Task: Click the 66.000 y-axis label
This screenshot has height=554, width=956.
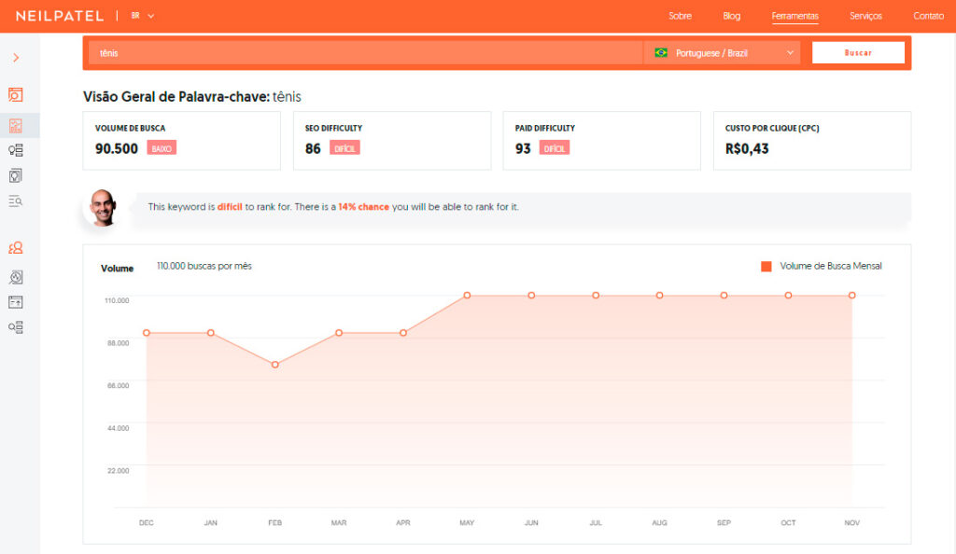Action: tap(119, 386)
